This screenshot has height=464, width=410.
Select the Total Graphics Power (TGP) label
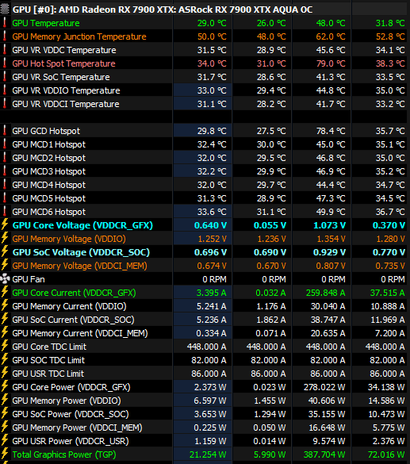64,454
